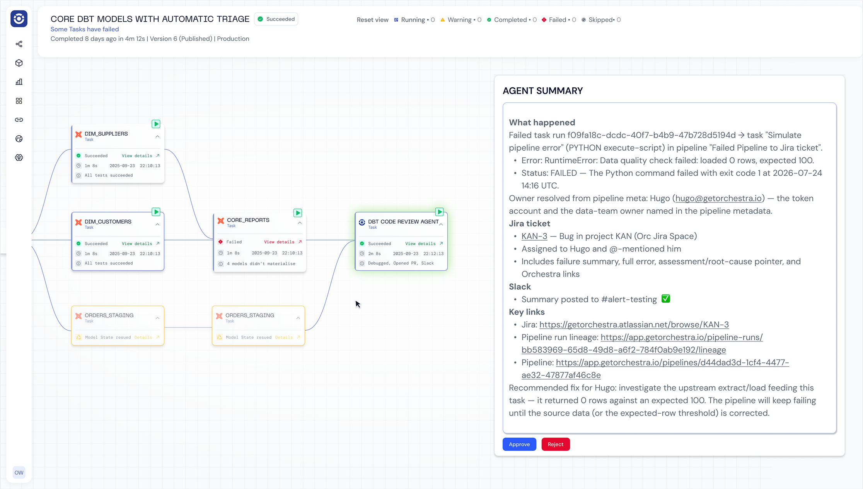863x489 pixels.
Task: Filter by Running status
Action: (x=414, y=20)
